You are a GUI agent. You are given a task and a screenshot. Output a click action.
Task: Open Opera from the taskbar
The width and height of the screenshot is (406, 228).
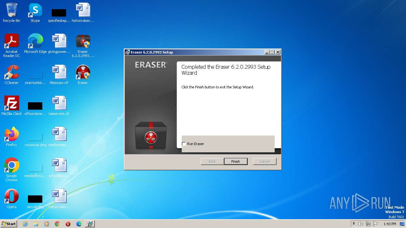pos(68,224)
